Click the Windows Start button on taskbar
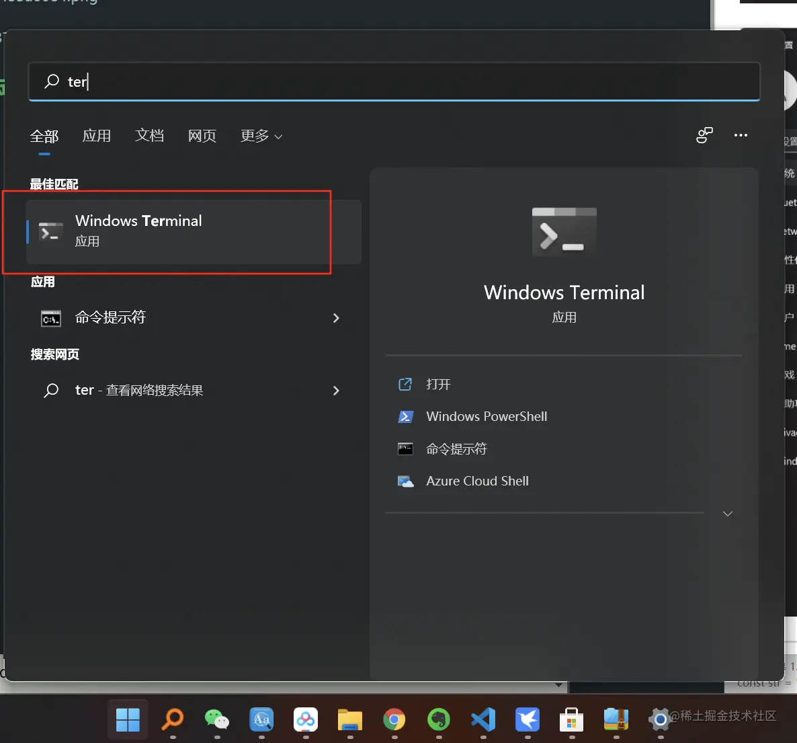The image size is (797, 743). point(128,720)
